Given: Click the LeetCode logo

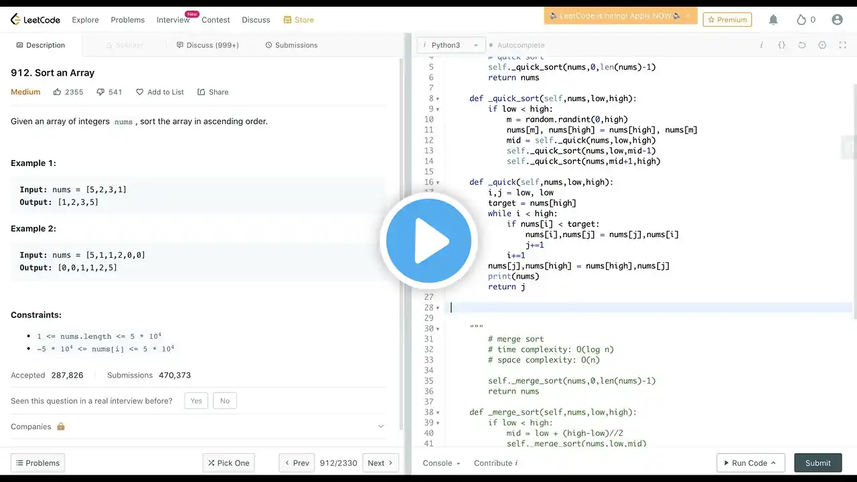Looking at the screenshot, I should 35,19.
